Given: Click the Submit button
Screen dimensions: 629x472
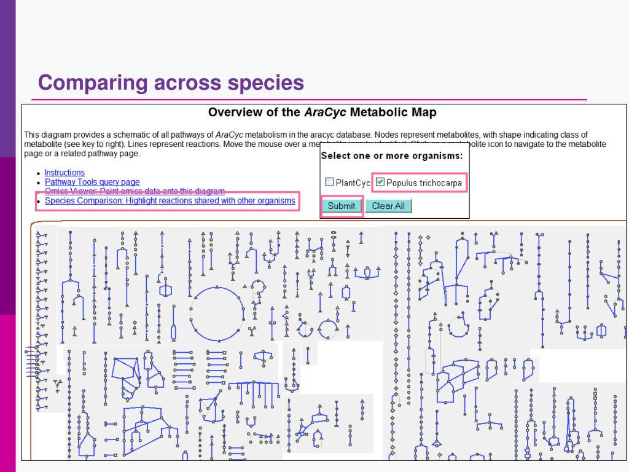Looking at the screenshot, I should 342,206.
